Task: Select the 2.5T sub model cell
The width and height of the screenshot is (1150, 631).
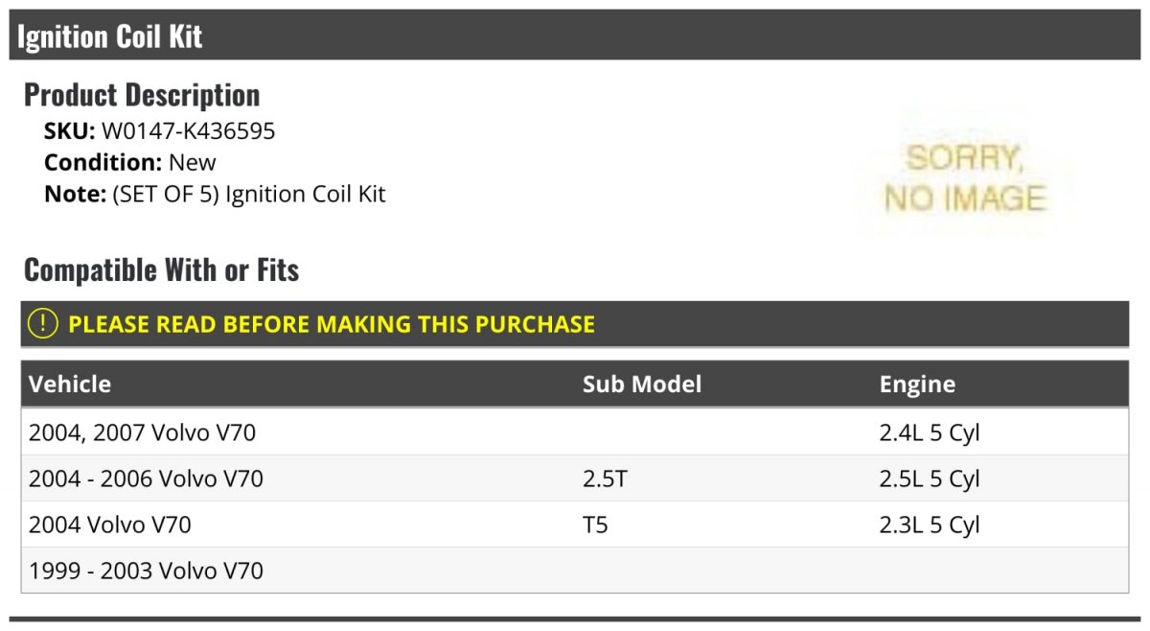Action: 605,479
